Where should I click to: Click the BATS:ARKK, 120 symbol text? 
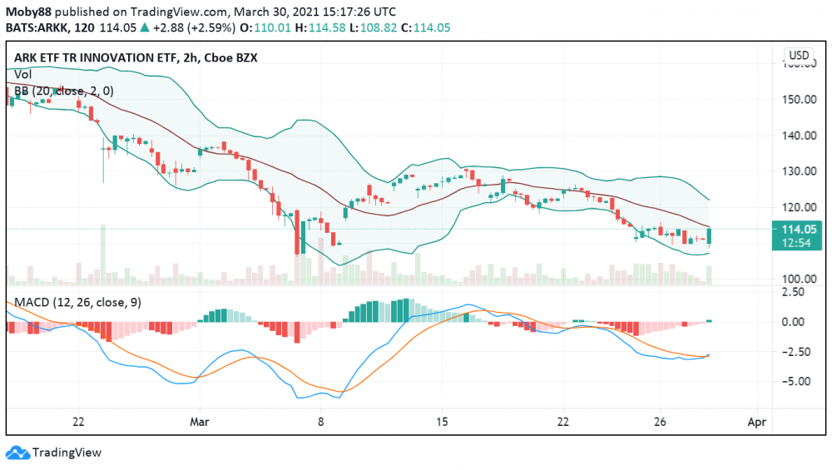50,27
